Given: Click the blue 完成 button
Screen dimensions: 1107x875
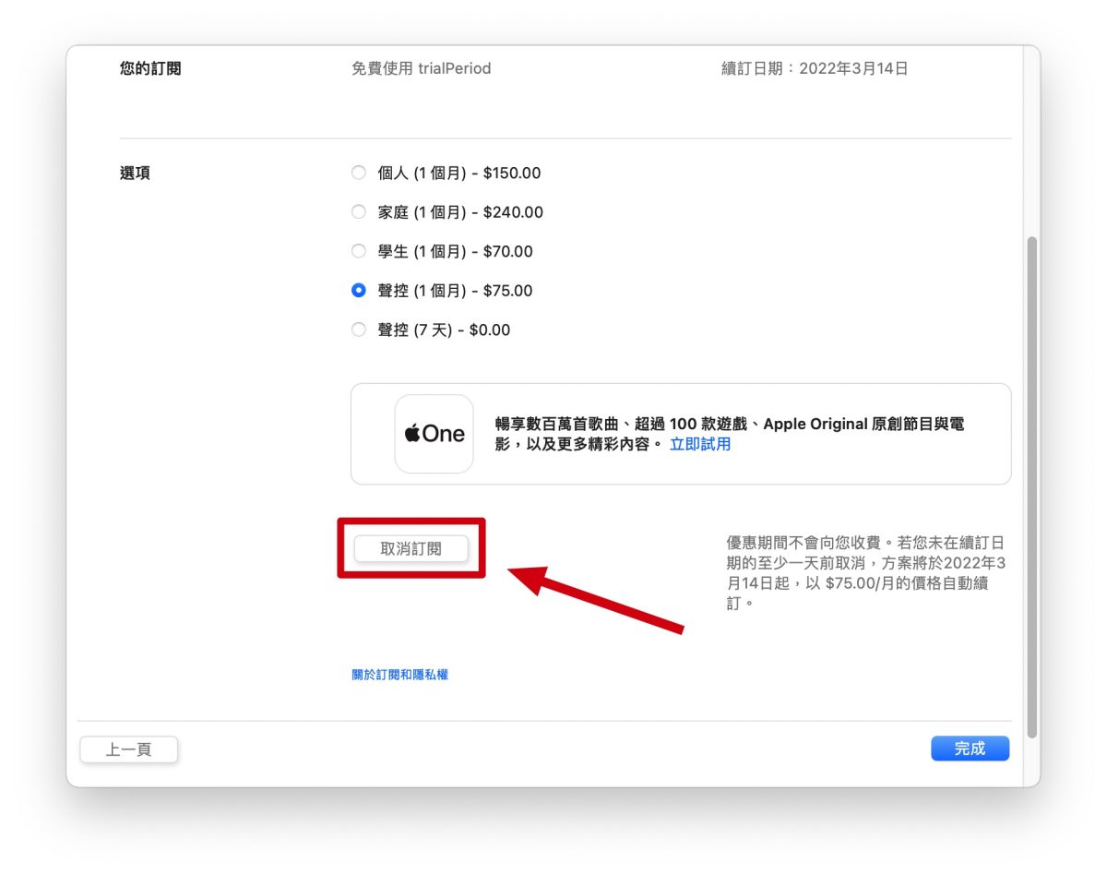Looking at the screenshot, I should (970, 749).
